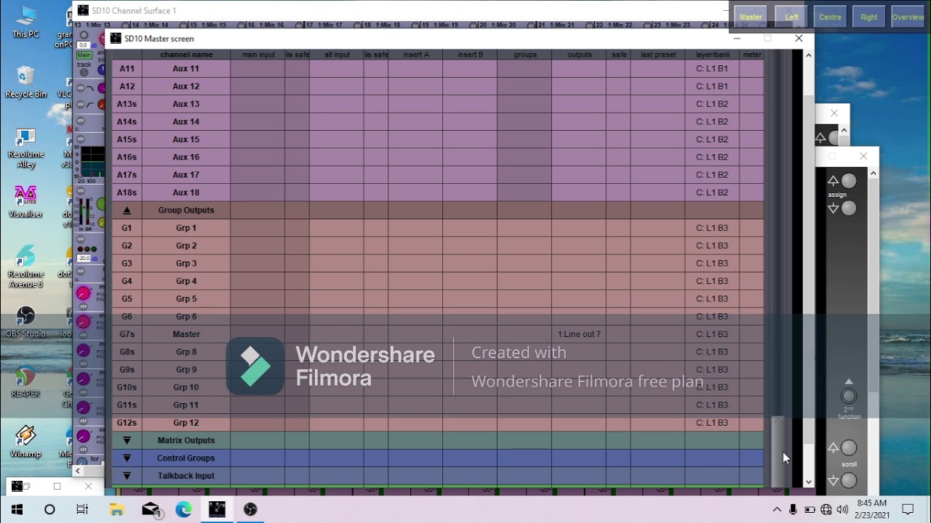The height and width of the screenshot is (523, 931).
Task: Select the 'groups' column header
Action: (x=524, y=54)
